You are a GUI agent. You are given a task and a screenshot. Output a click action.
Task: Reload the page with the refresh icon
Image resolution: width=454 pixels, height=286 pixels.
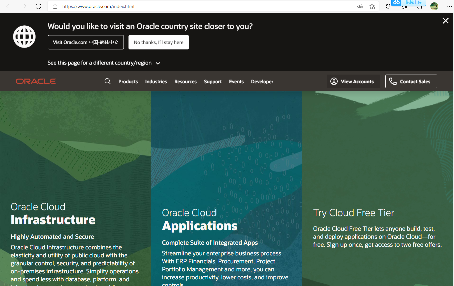38,6
